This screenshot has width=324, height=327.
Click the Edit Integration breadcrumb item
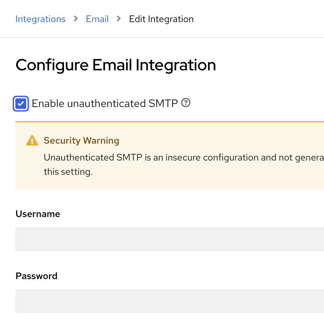(x=161, y=19)
